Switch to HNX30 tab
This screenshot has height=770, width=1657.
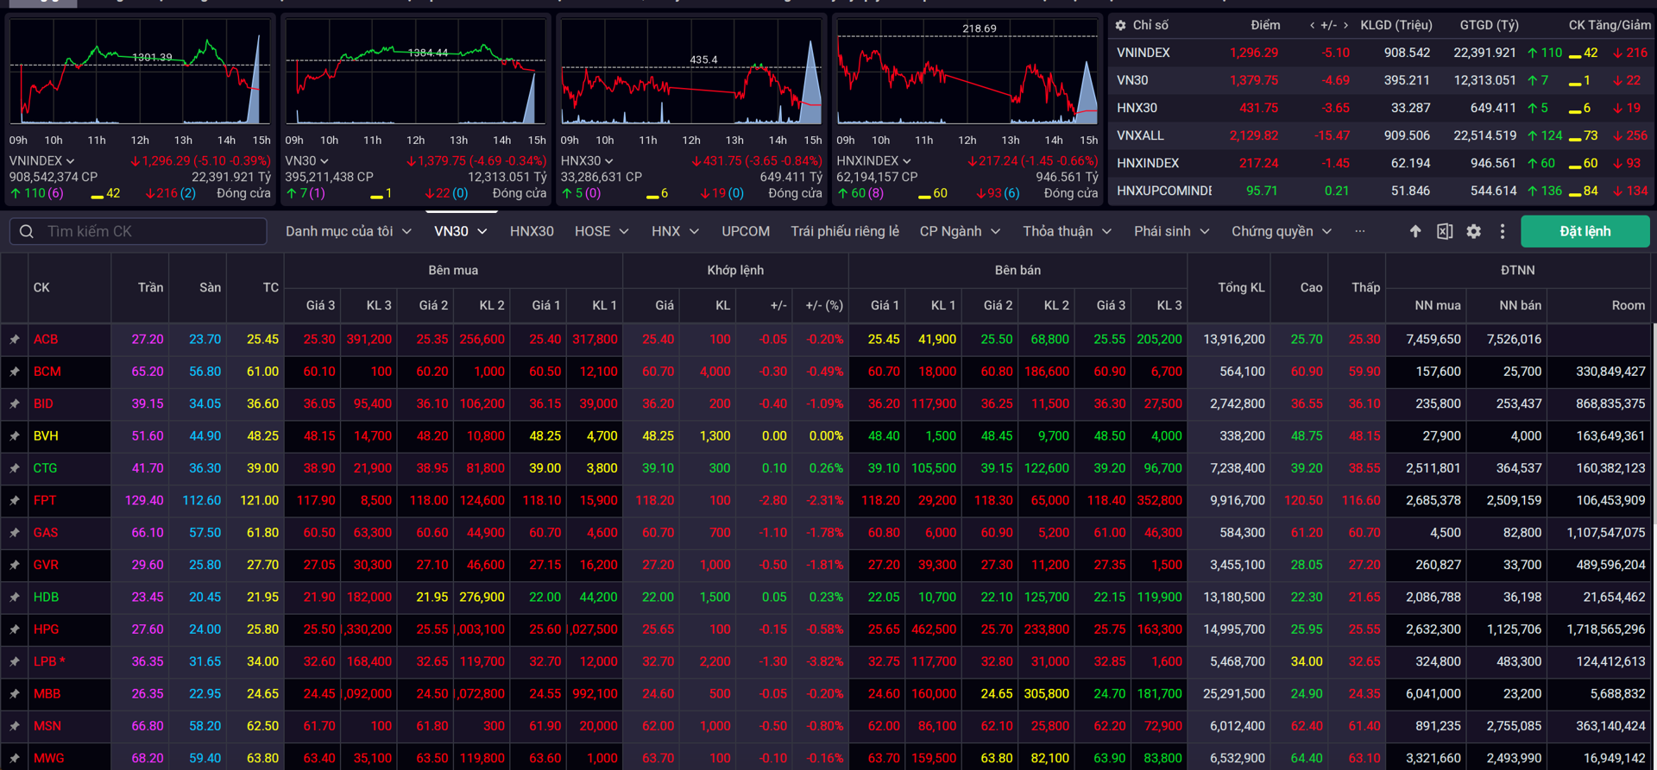[532, 231]
